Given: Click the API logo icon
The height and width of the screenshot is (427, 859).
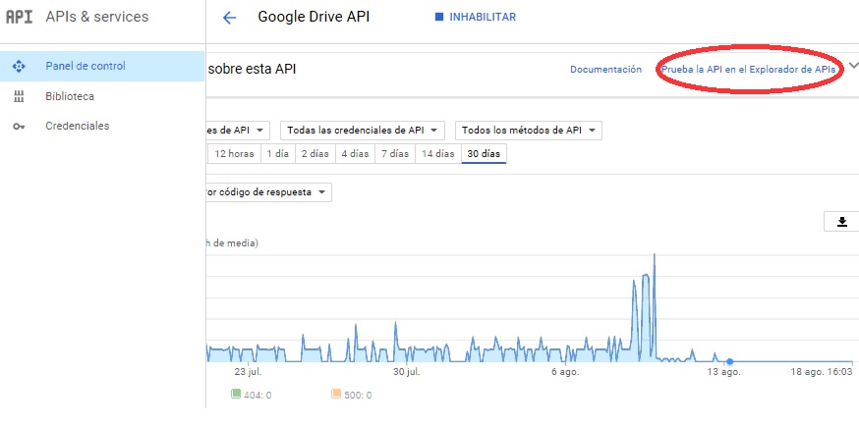Looking at the screenshot, I should click(x=20, y=17).
